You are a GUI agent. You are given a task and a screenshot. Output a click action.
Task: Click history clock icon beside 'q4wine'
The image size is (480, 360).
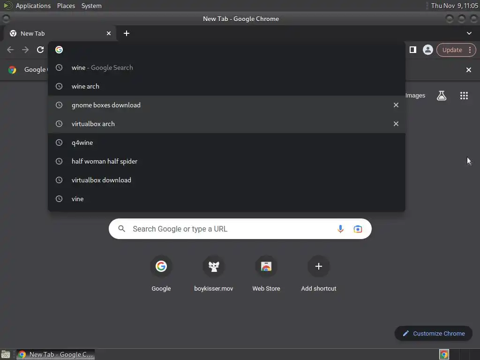pos(59,142)
